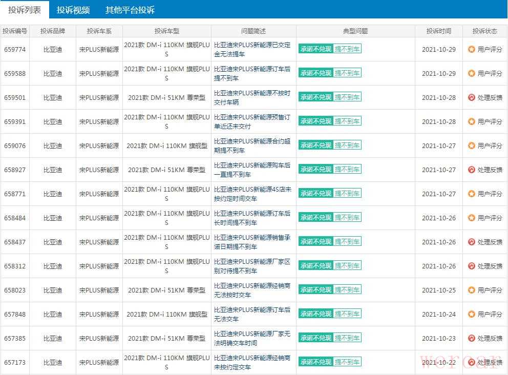Open complaint about 4S店未按约定时间交车
508x375 pixels.
coord(253,194)
